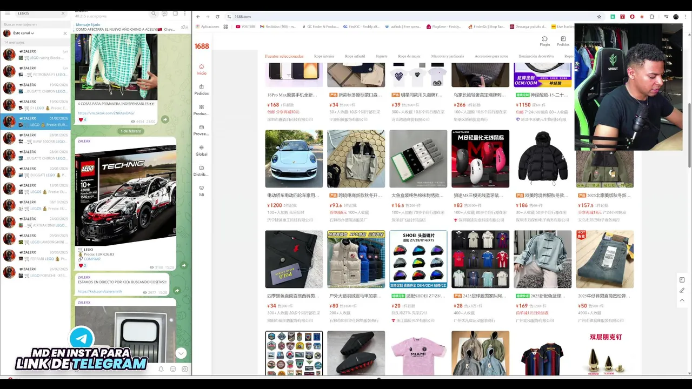
Task: Open Mi in the 1688 sidebar
Action: tap(202, 191)
